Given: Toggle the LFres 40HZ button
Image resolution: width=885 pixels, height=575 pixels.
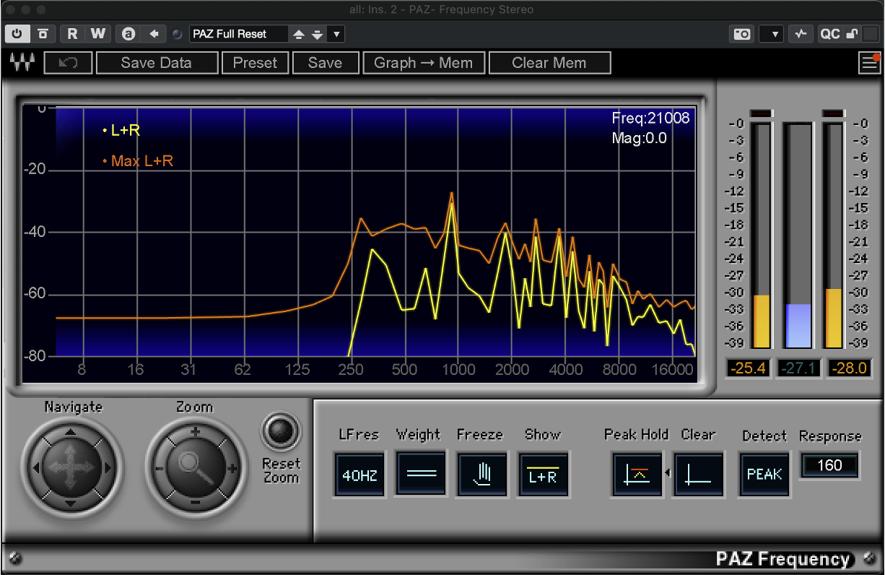Looking at the screenshot, I should 359,475.
